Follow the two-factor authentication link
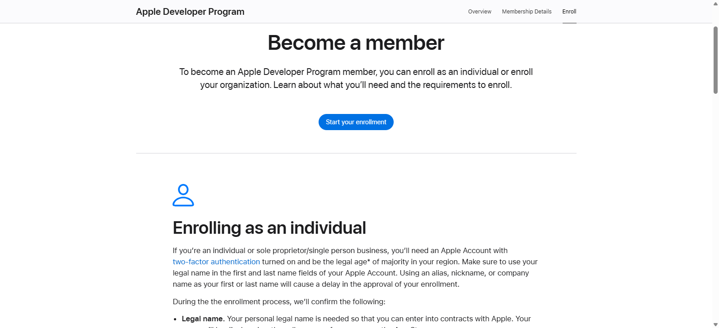Viewport: 719px width, 328px height. [216, 262]
